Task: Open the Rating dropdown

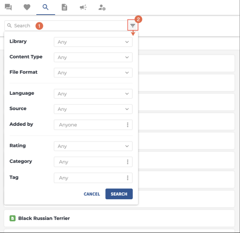Action: [93, 146]
